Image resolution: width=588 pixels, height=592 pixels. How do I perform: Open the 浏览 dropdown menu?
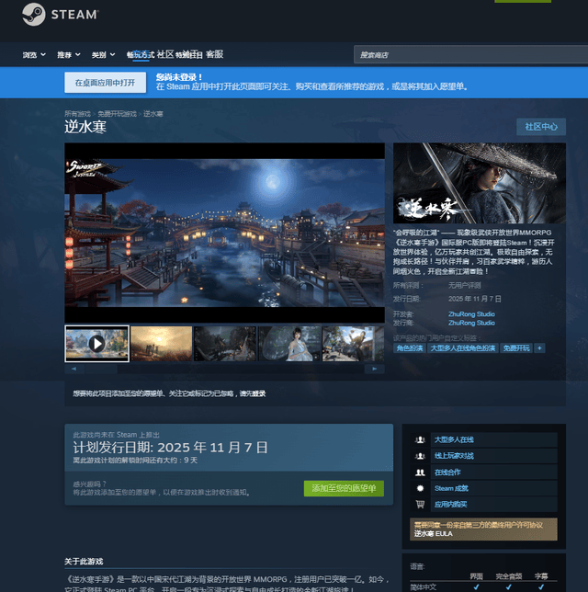point(35,55)
